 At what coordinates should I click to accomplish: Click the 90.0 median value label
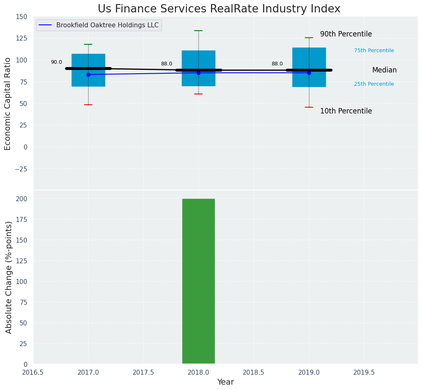coord(56,62)
